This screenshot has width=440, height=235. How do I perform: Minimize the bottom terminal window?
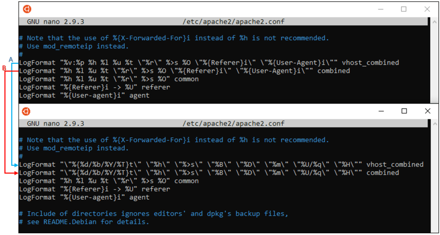(x=381, y=111)
